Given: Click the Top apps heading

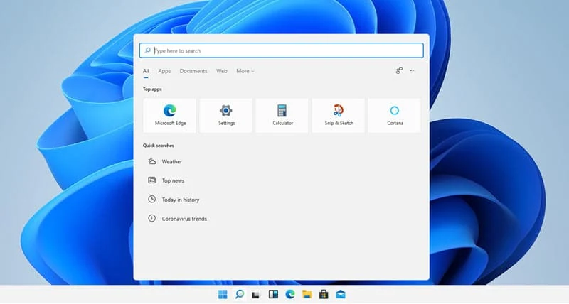Looking at the screenshot, I should click(x=152, y=89).
